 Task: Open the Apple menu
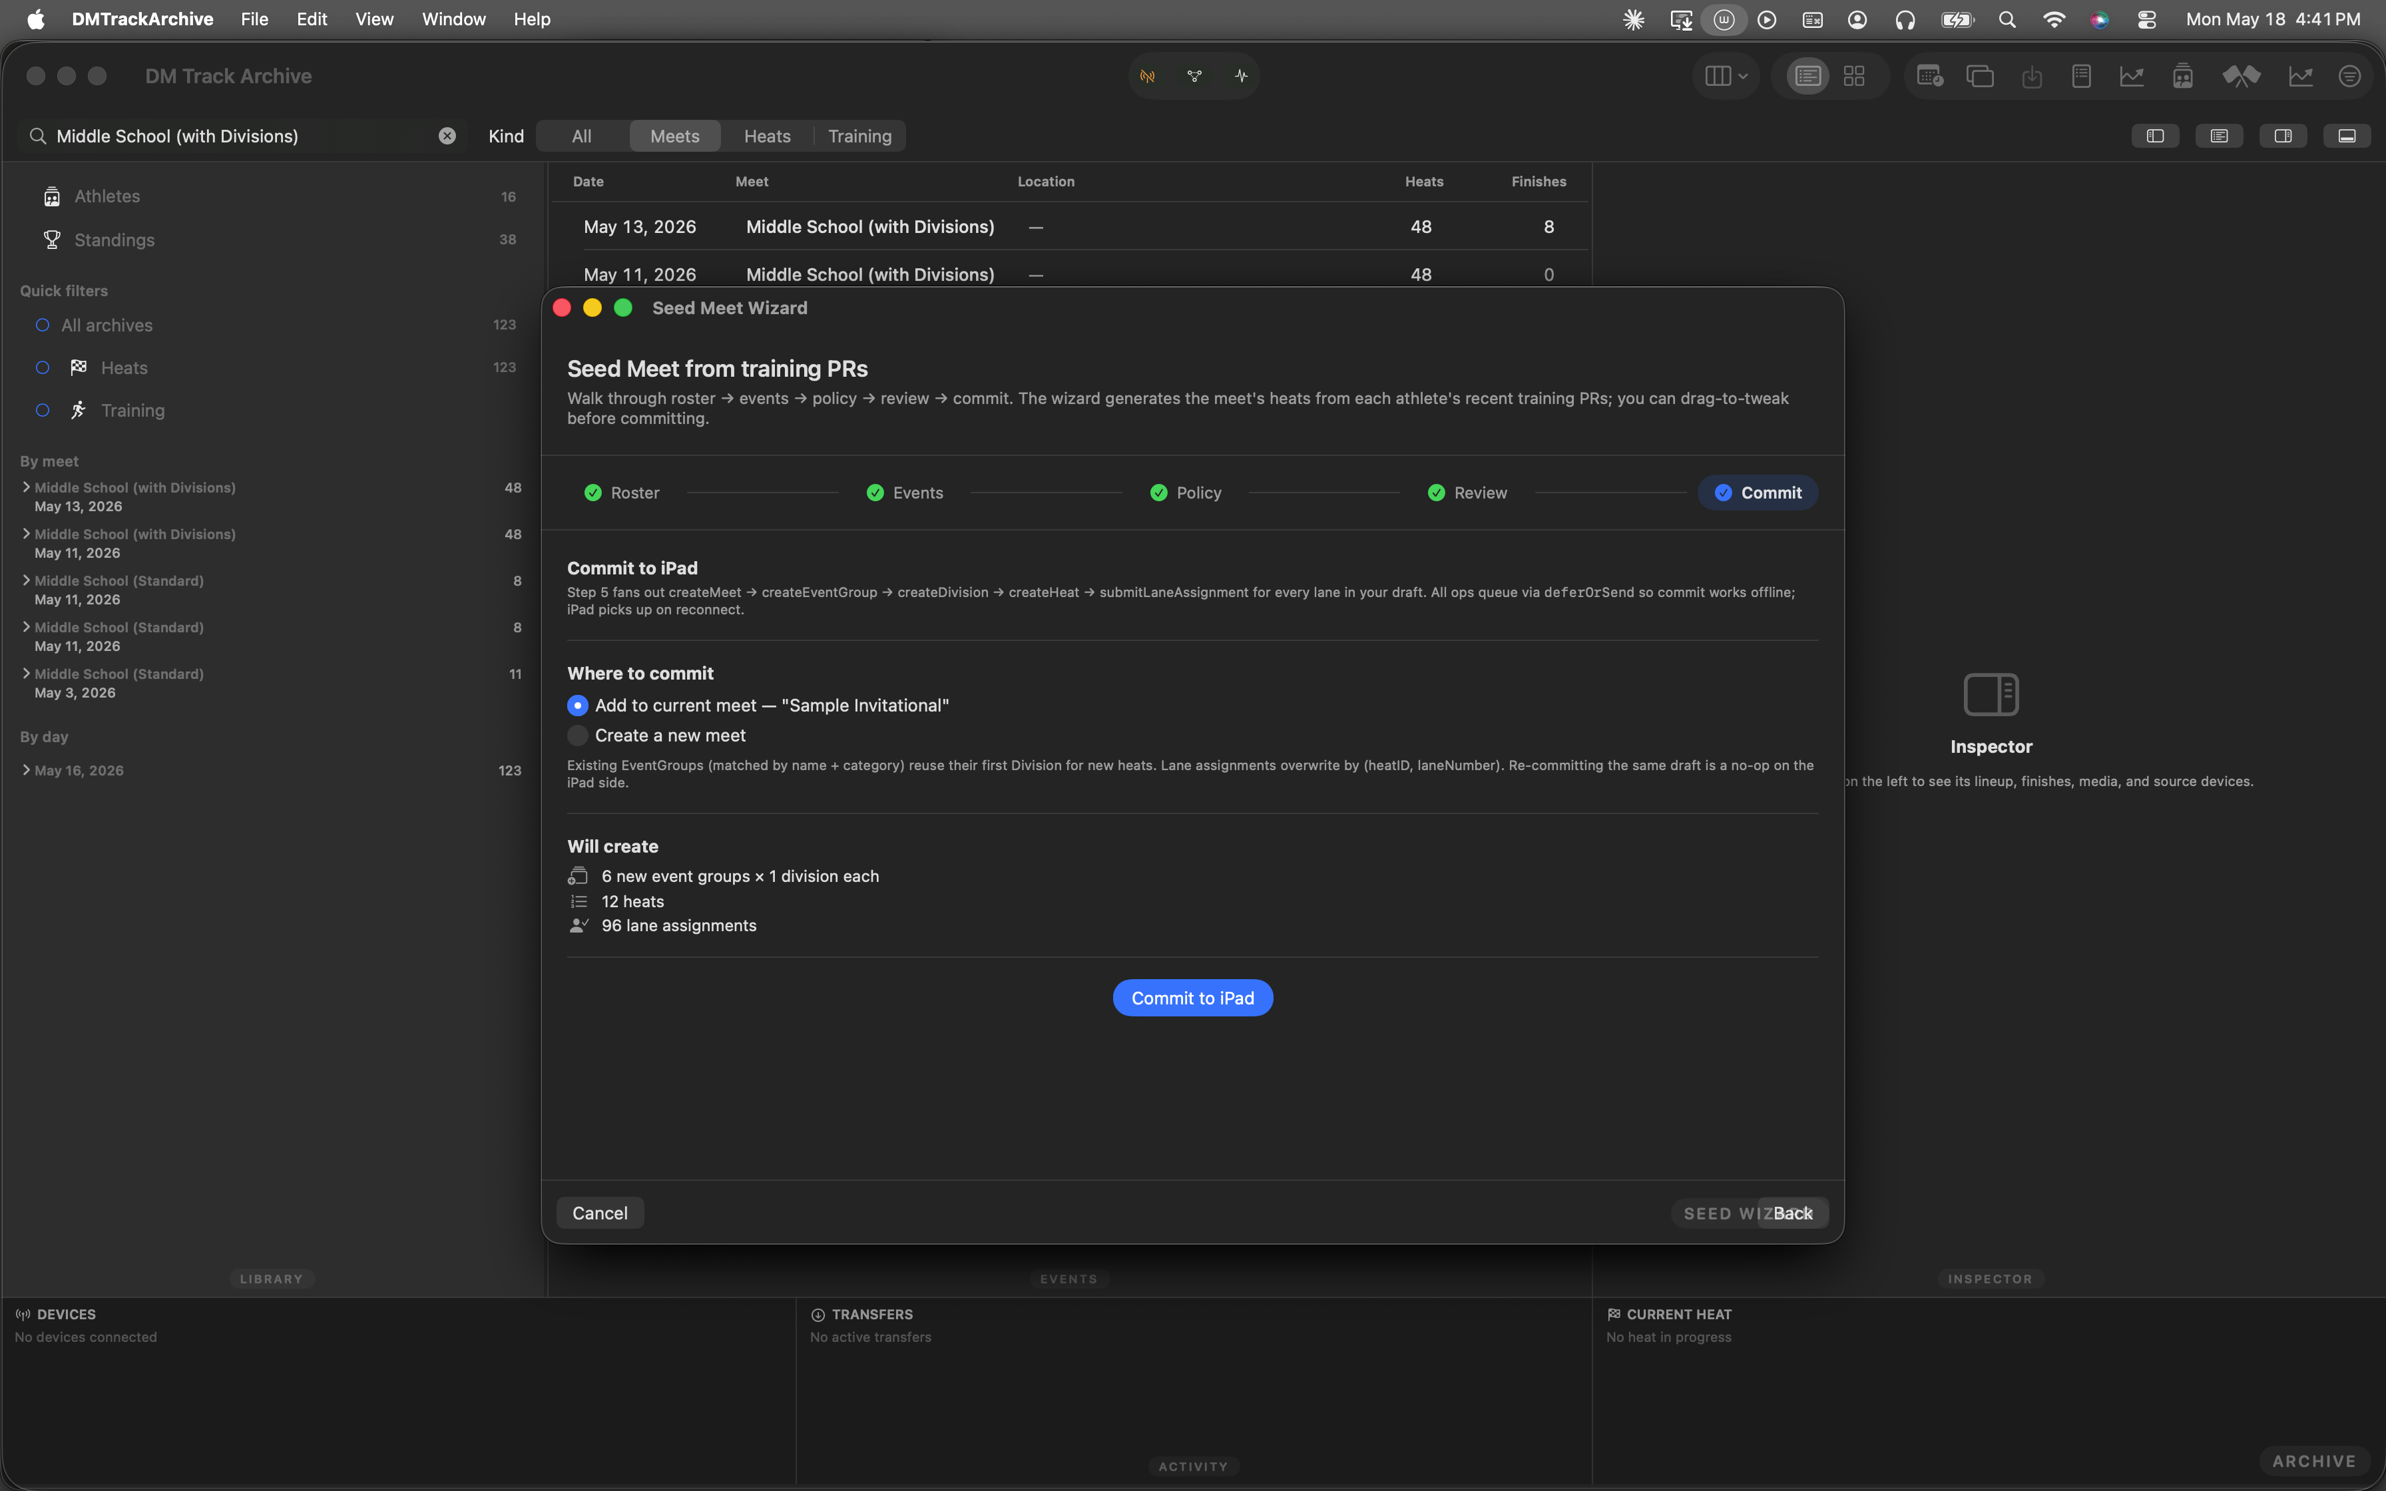point(35,19)
